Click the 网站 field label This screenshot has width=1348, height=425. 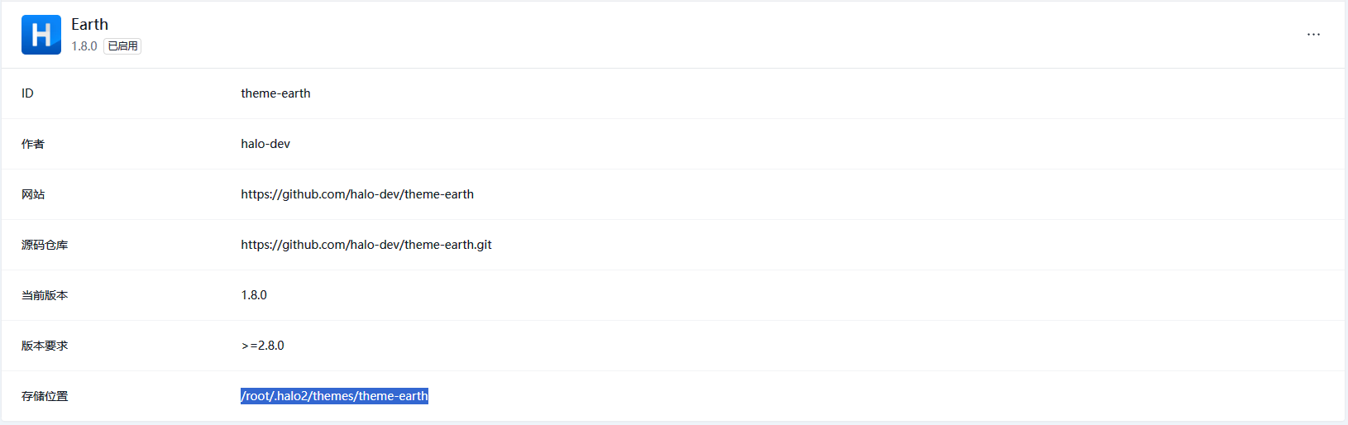33,194
